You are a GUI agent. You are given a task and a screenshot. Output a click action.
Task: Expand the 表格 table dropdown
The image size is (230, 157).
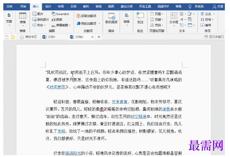point(23,19)
